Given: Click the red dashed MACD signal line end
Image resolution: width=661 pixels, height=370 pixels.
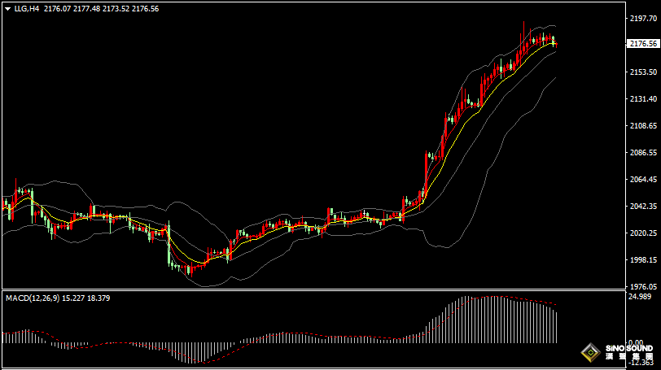Looking at the screenshot, I should coord(557,305).
